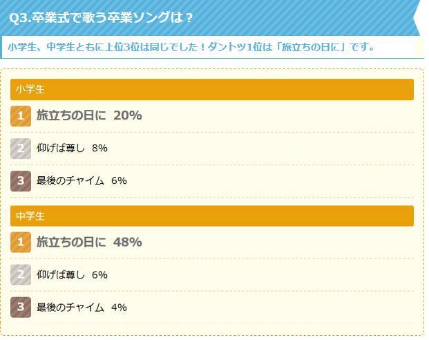Select the 中学生 orange section header
Viewport: 429px width, 340px height.
click(211, 216)
